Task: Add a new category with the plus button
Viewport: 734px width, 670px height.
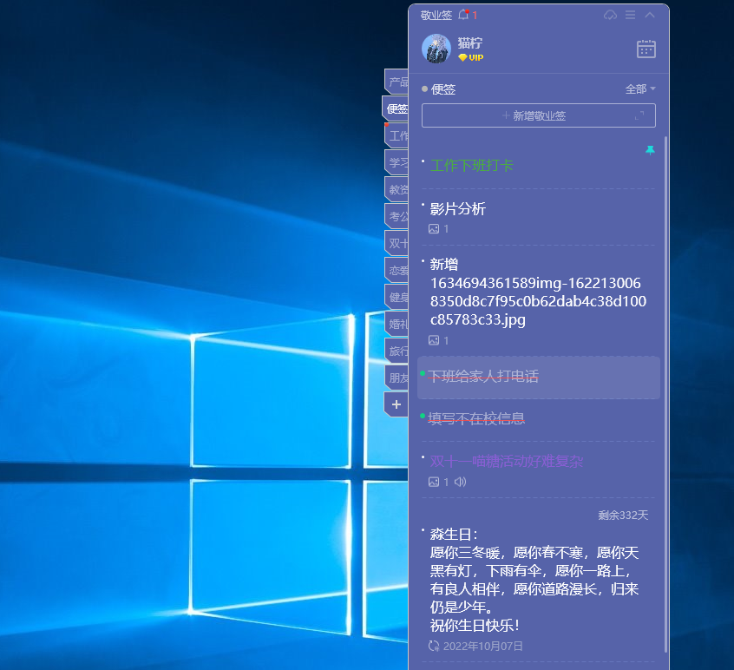Action: click(396, 404)
